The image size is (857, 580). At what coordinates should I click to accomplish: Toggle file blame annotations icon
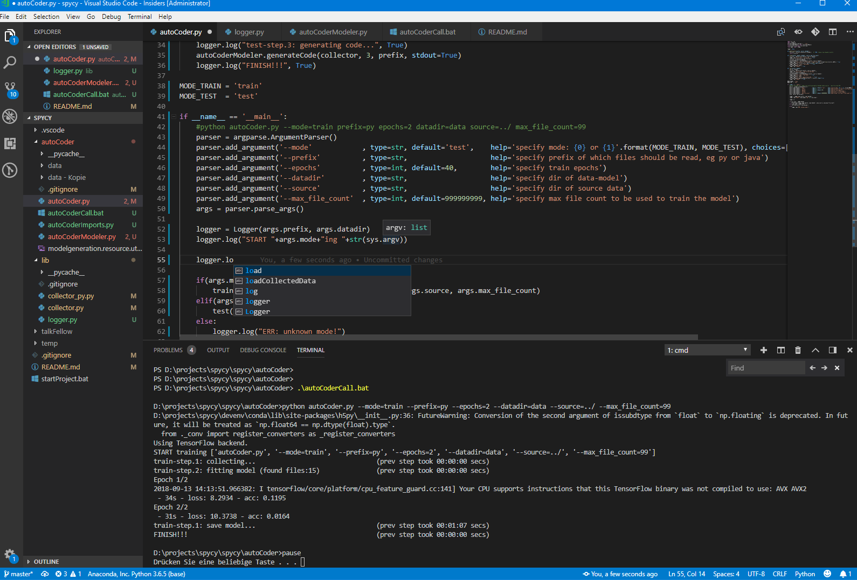(798, 32)
